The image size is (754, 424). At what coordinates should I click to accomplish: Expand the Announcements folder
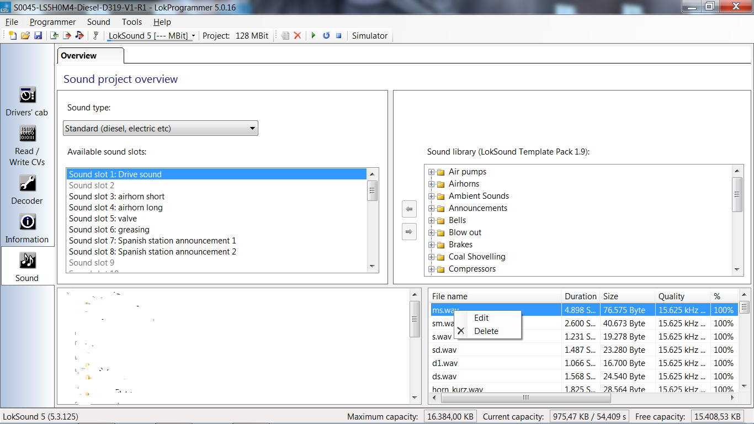pos(431,208)
